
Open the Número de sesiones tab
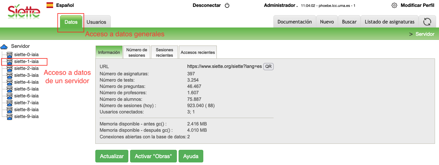click(x=137, y=52)
